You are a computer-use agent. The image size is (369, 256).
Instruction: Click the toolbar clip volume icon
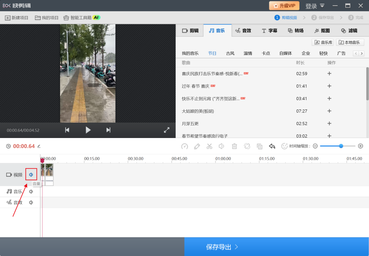pos(221,146)
